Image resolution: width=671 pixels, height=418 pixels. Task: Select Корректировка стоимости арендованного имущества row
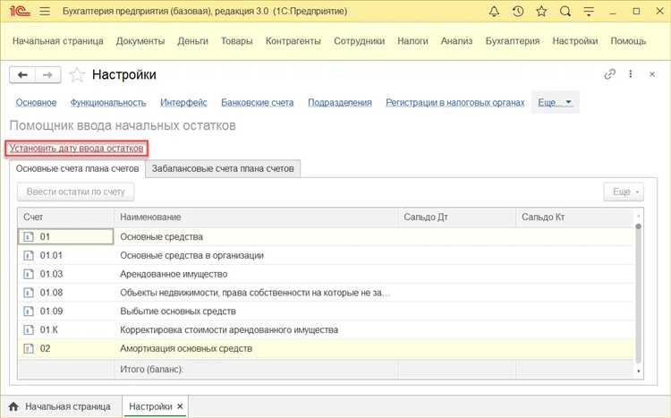(x=326, y=330)
